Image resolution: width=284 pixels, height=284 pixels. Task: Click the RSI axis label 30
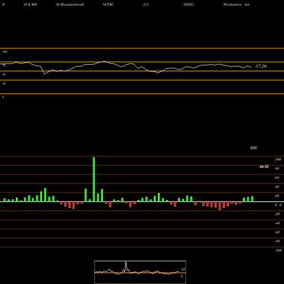(x=4, y=83)
